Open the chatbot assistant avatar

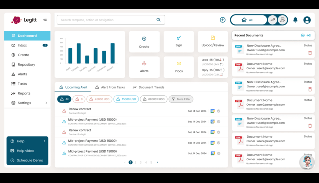(x=307, y=162)
